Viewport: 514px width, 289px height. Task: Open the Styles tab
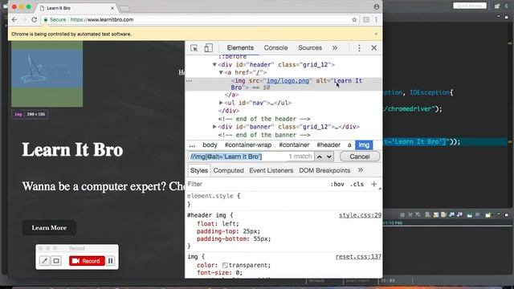point(199,170)
